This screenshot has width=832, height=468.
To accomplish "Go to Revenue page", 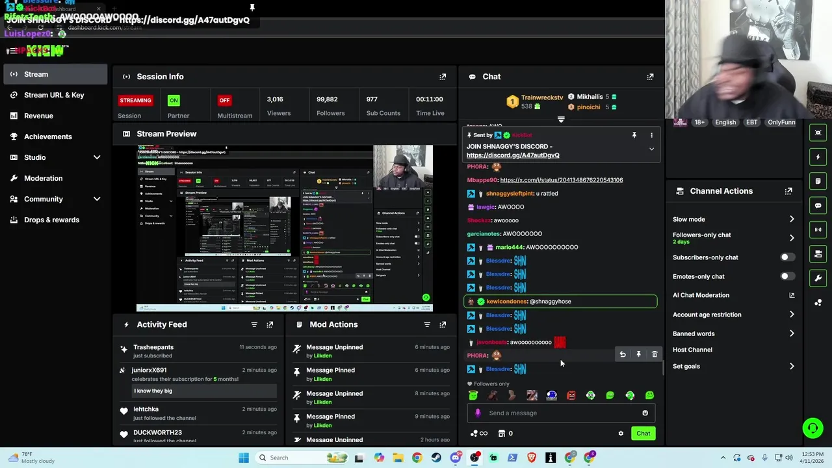I will click(x=55, y=116).
